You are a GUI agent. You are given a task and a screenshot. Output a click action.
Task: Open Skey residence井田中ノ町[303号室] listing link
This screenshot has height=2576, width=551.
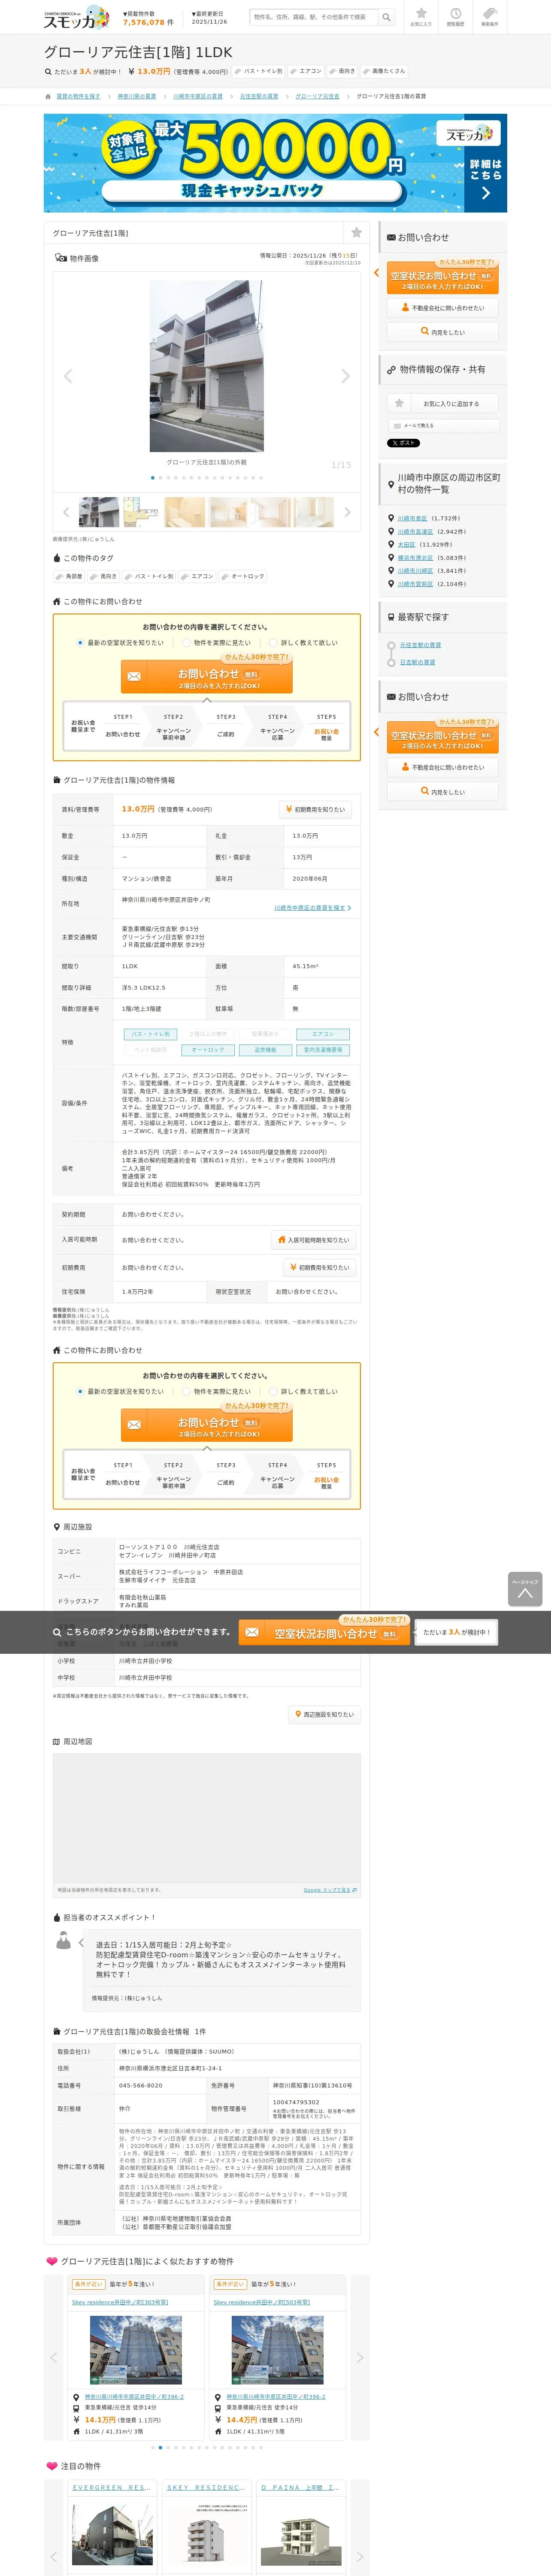120,2302
